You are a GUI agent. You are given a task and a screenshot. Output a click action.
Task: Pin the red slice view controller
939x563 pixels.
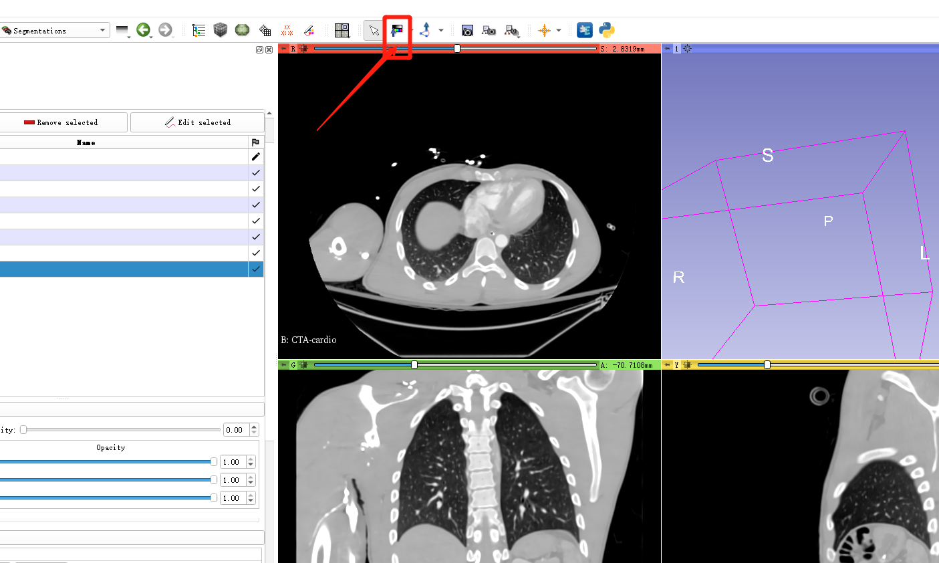click(283, 48)
